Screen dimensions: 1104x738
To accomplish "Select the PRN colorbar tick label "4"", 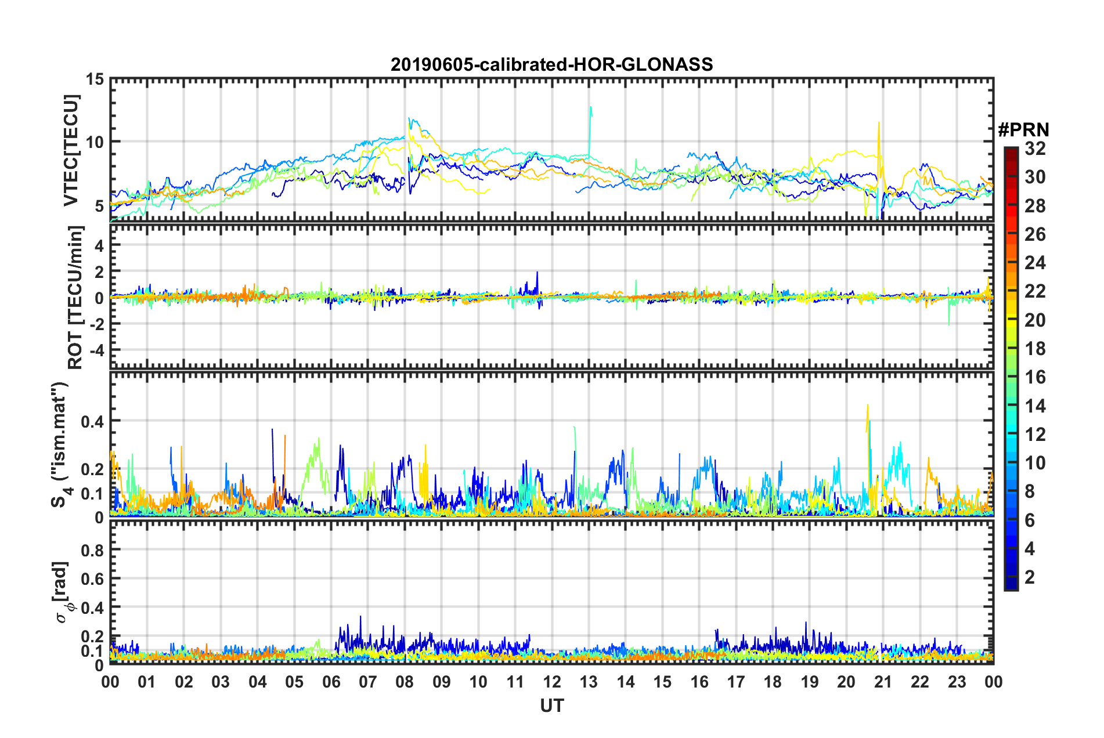I will [x=1030, y=549].
